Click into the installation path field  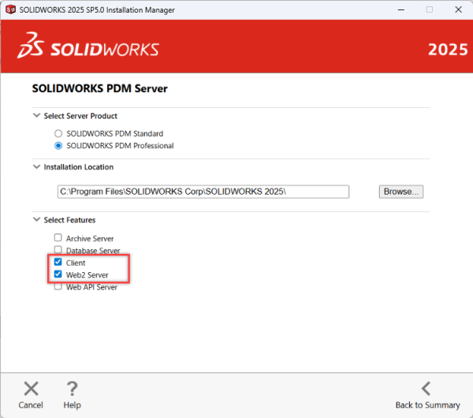point(203,192)
